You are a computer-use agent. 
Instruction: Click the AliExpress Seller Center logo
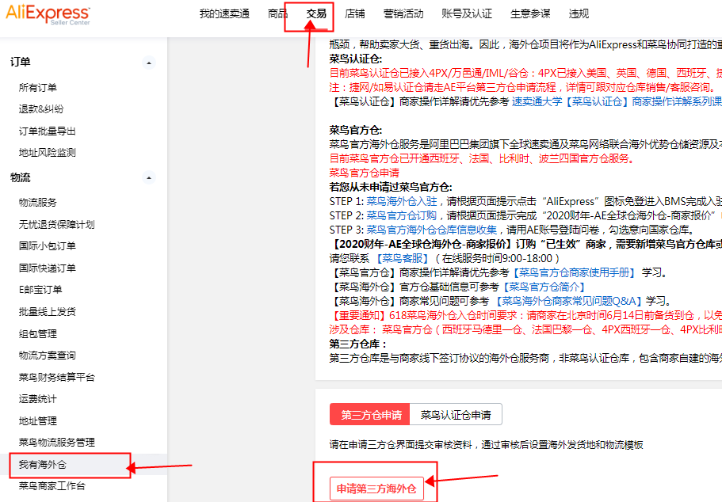tap(49, 13)
